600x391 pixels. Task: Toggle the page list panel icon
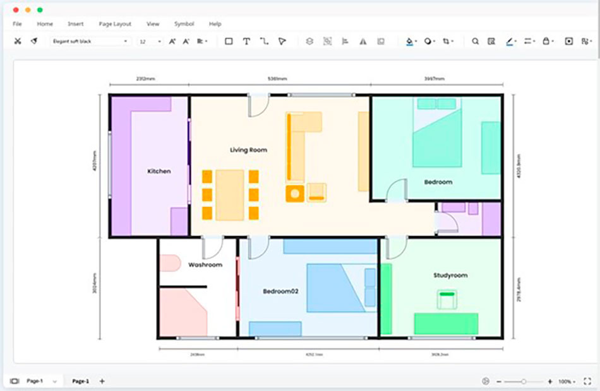[15, 382]
